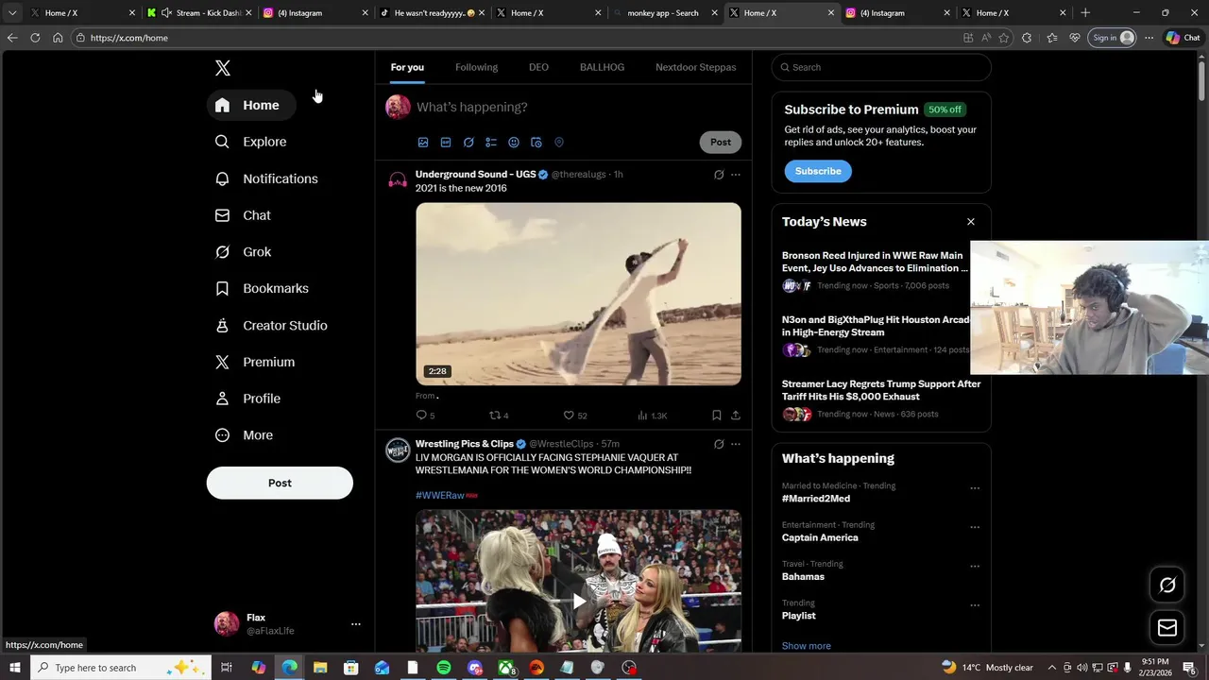
Task: Click the large Post button in sidebar
Action: coord(280,483)
